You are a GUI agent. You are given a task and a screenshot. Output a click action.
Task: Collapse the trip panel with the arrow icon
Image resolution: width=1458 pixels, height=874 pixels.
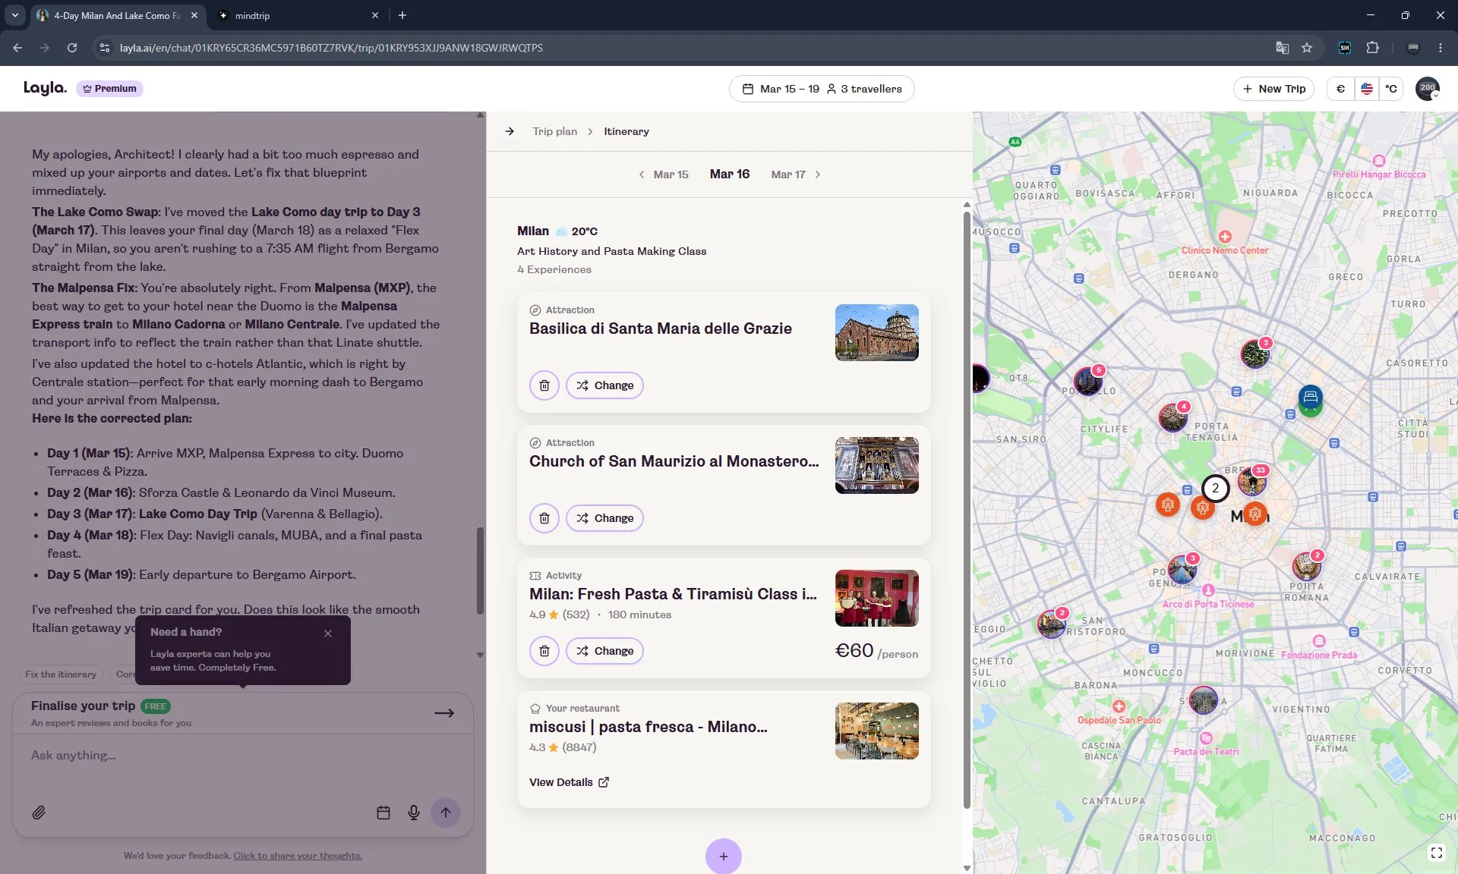[510, 131]
